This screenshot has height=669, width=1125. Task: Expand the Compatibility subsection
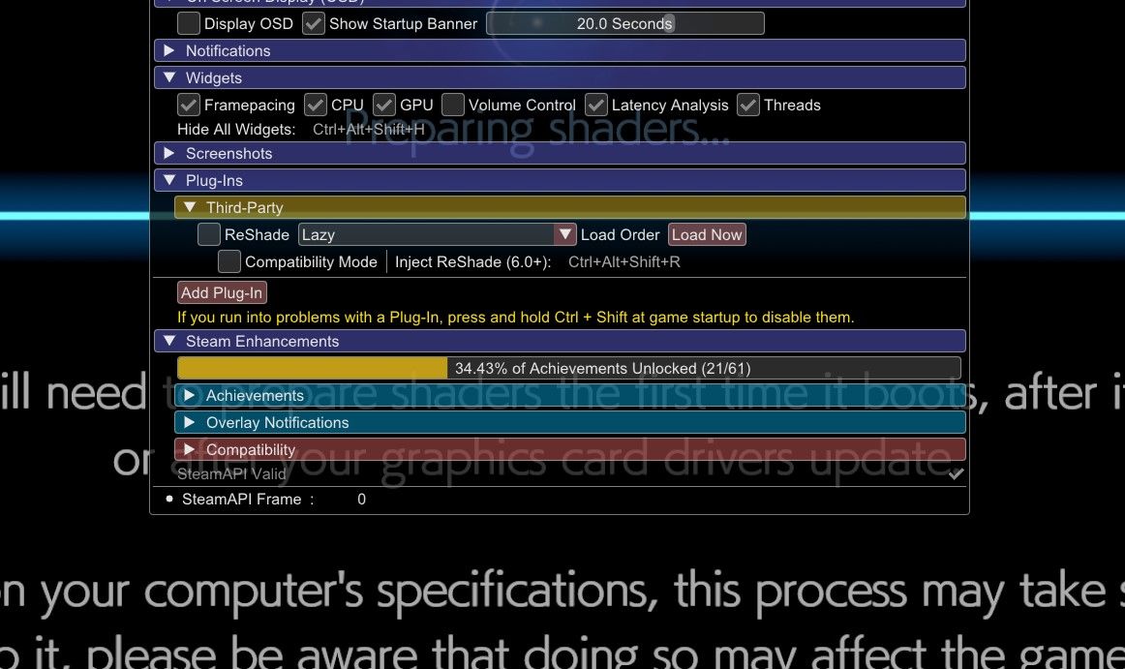[x=569, y=450]
